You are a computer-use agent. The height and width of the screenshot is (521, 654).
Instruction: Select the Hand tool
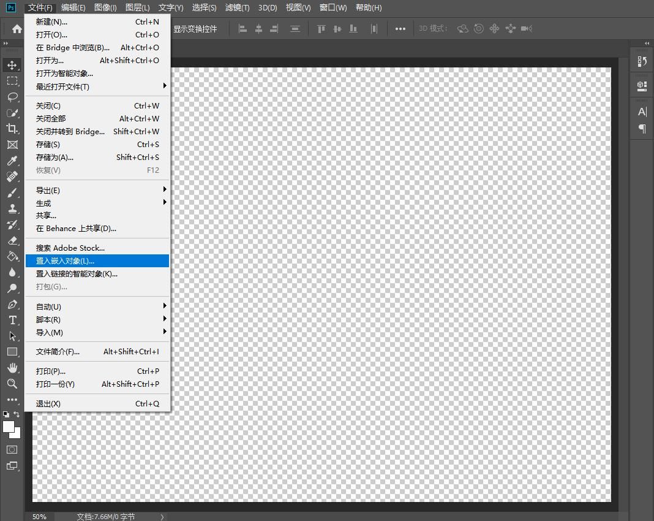(12, 368)
